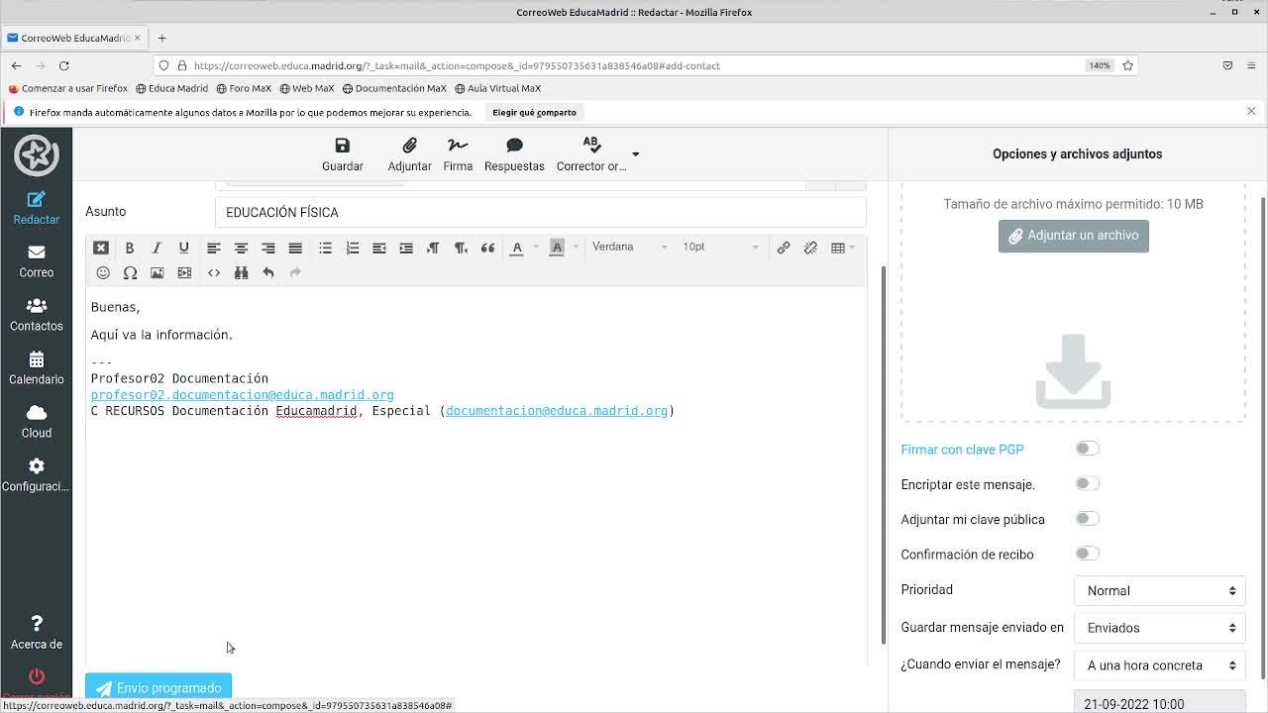1268x713 pixels.
Task: Go to Correo mailbox
Action: pos(36,261)
